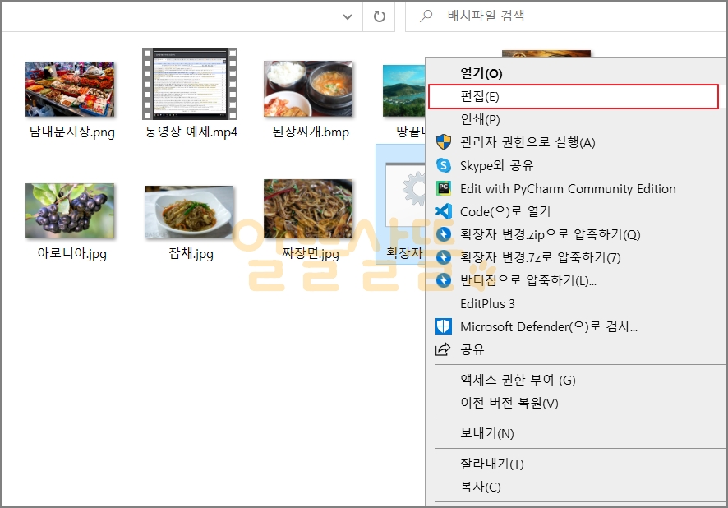Click the 아로니아.jpg file name
This screenshot has height=508, width=728.
pyautogui.click(x=72, y=254)
